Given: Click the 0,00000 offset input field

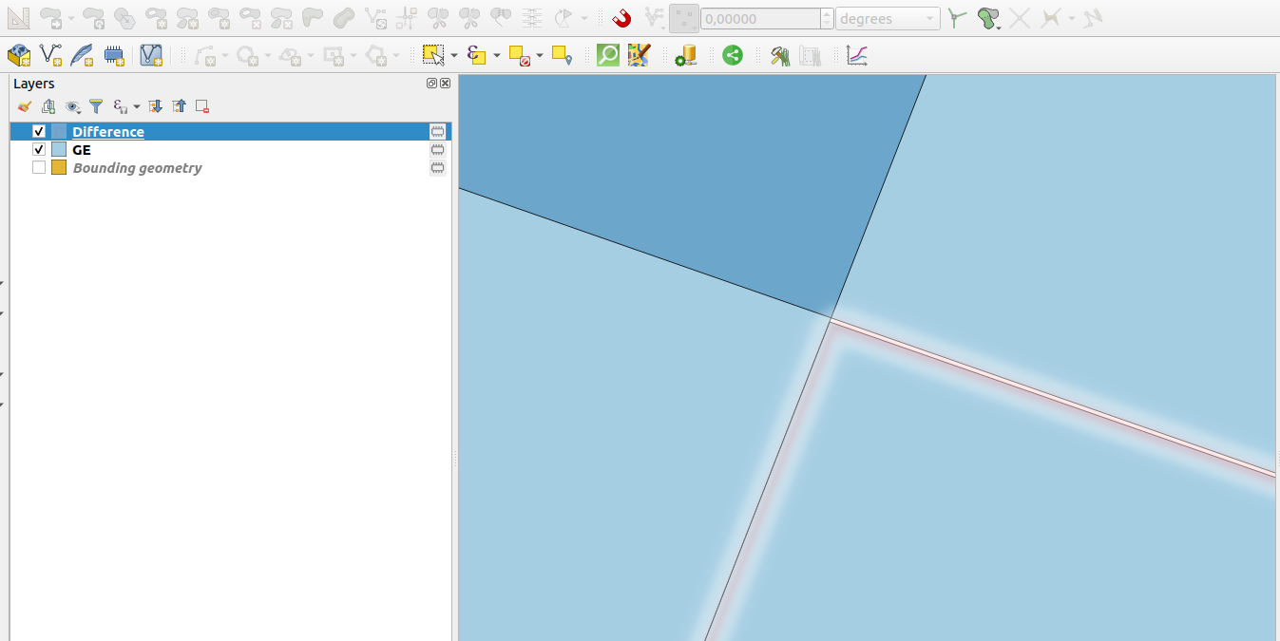Looking at the screenshot, I should point(760,18).
